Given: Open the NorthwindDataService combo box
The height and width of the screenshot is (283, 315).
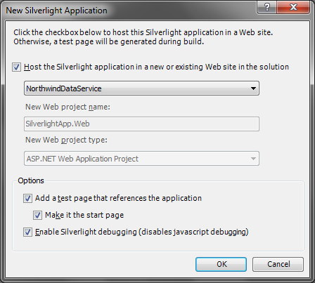Looking at the screenshot, I should pyautogui.click(x=141, y=88).
